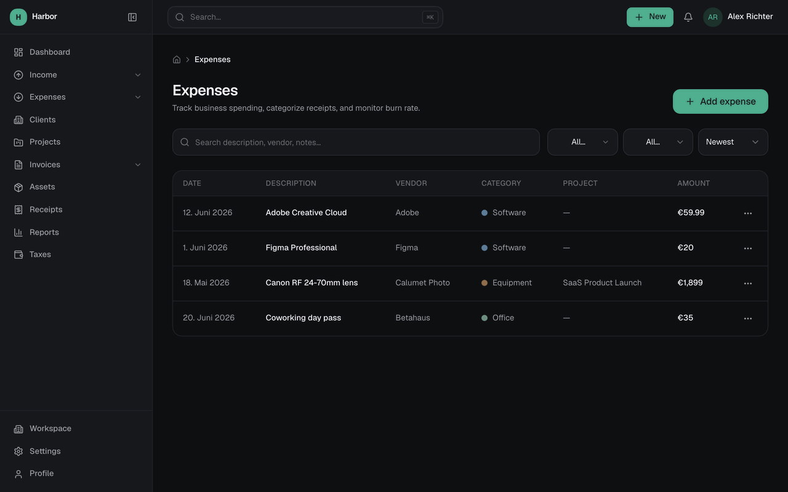Image resolution: width=788 pixels, height=492 pixels.
Task: Click the Taxes wallet icon
Action: click(18, 255)
